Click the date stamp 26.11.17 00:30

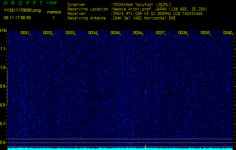click(x=17, y=17)
